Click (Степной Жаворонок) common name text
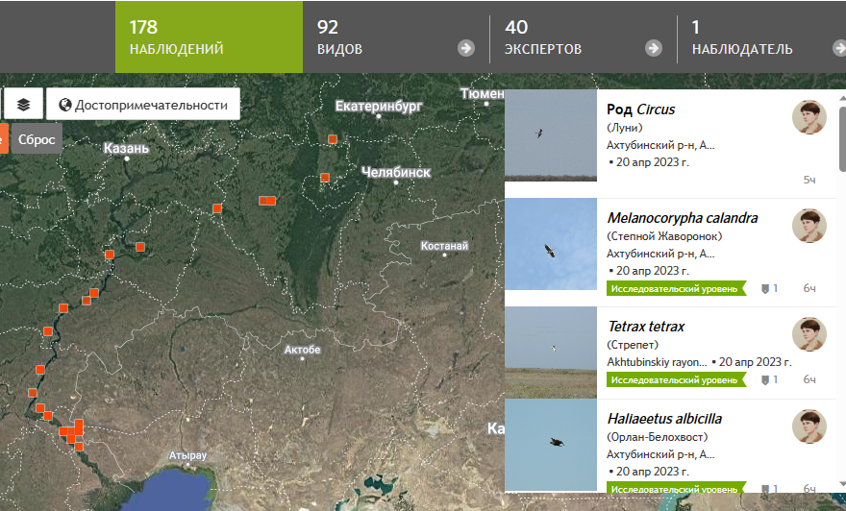 (x=664, y=236)
